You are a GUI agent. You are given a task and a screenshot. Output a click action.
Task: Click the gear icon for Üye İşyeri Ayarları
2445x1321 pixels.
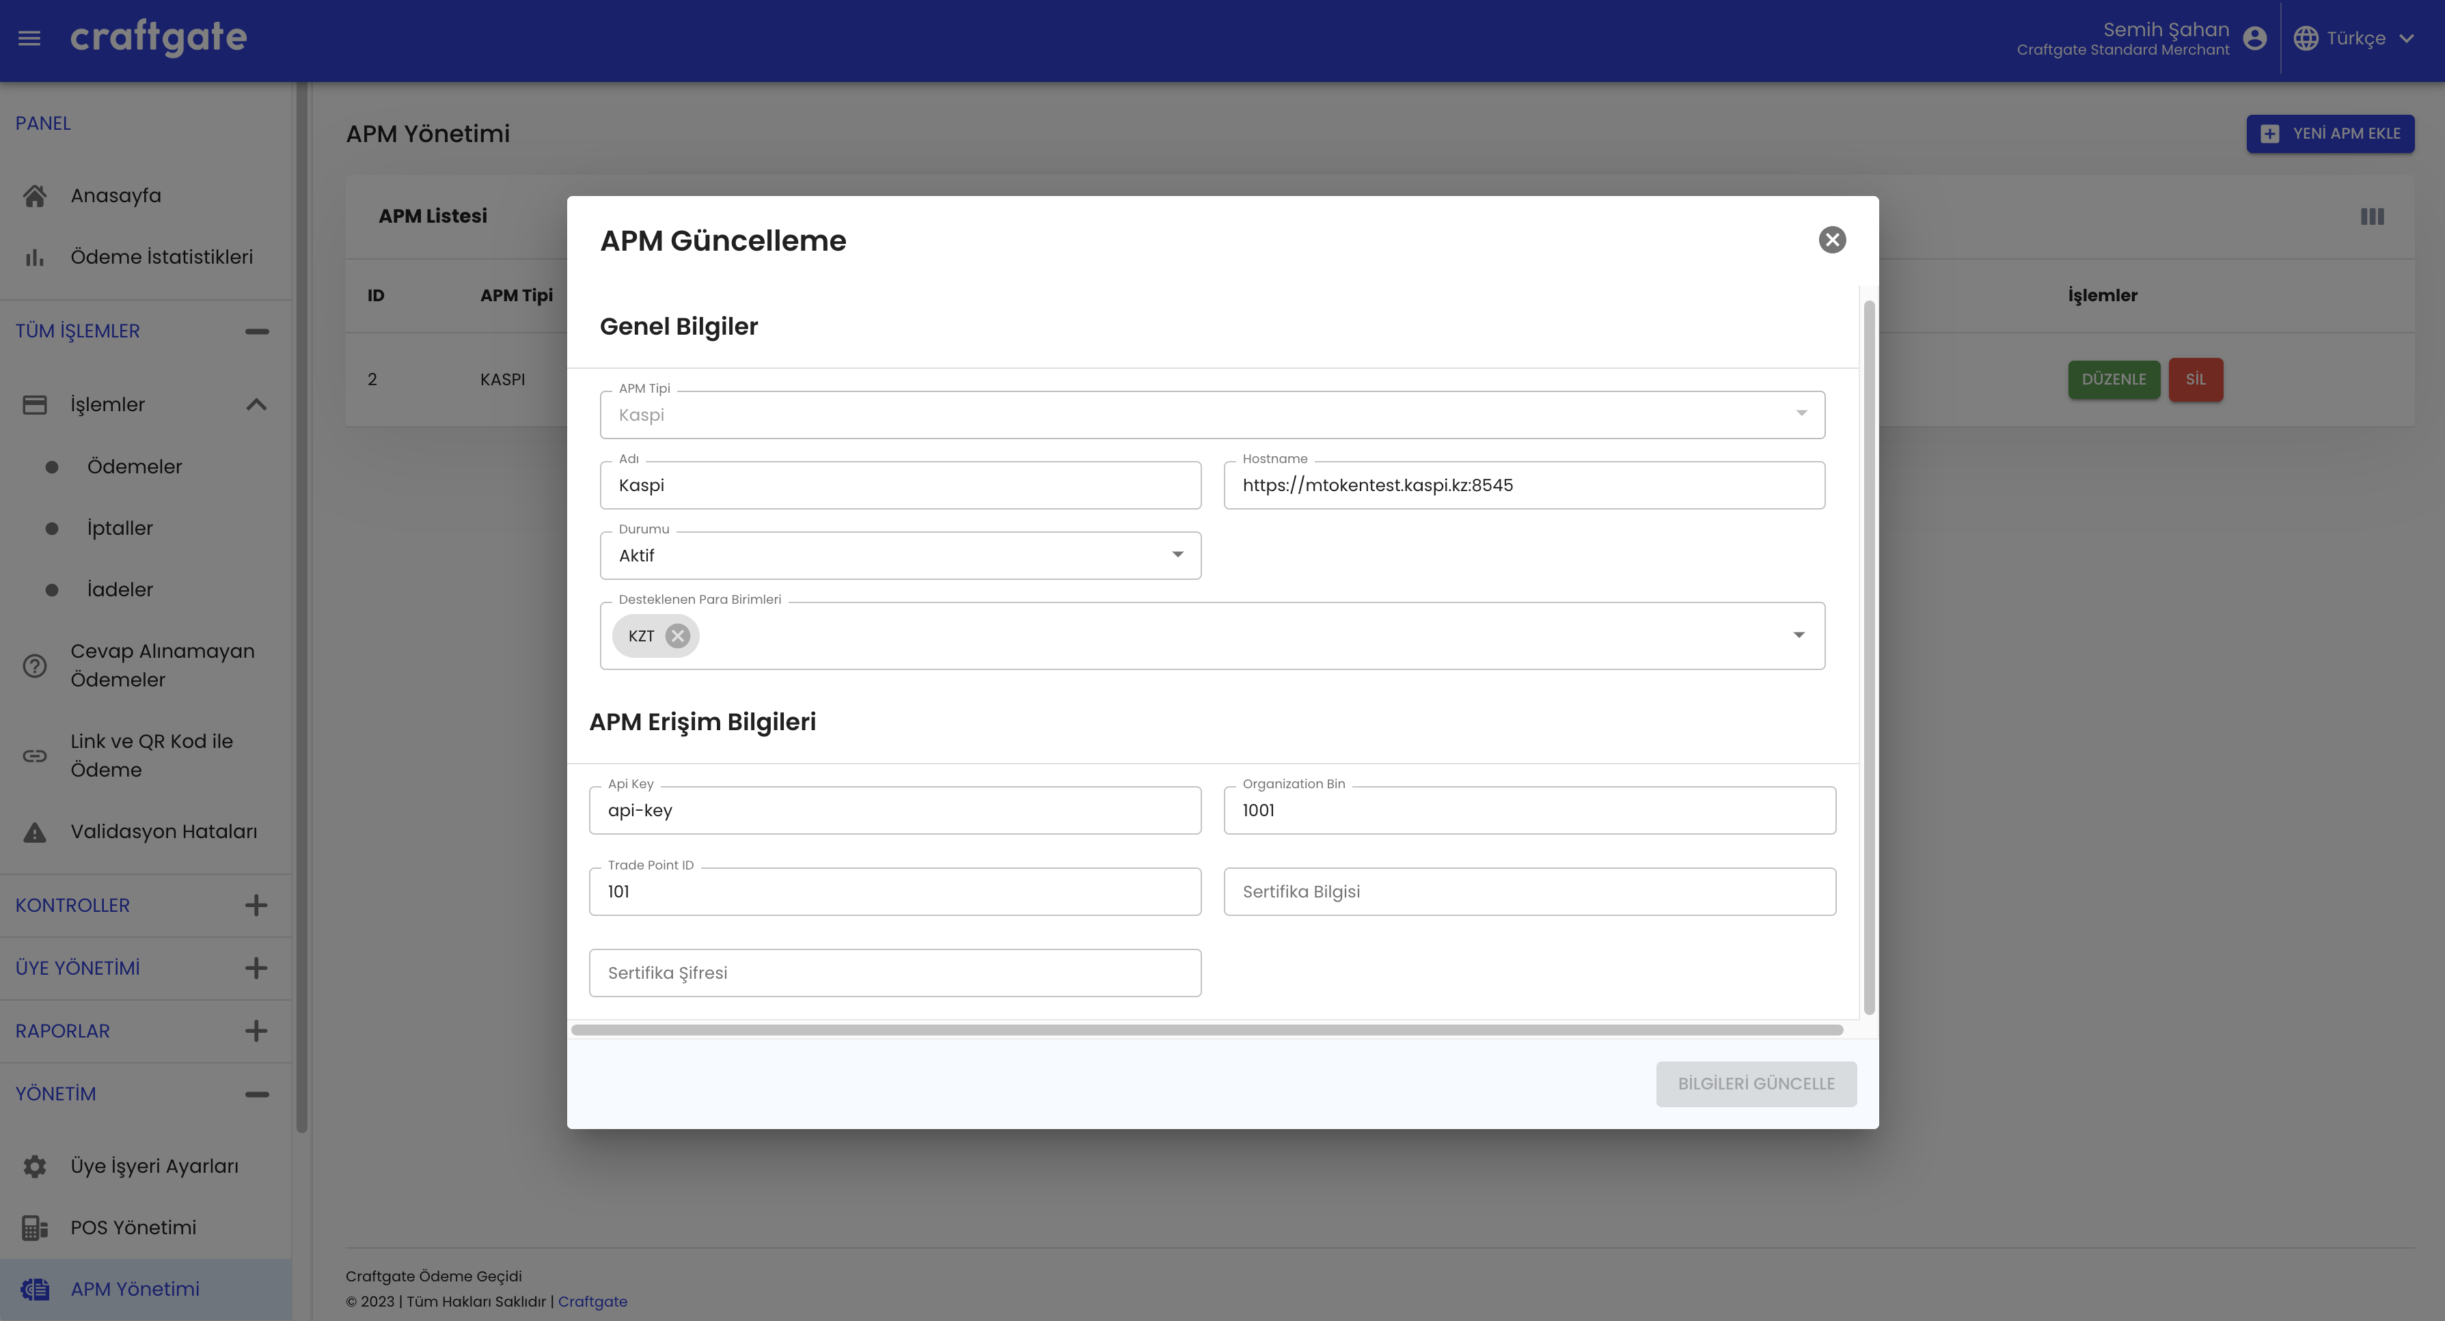pyautogui.click(x=35, y=1167)
